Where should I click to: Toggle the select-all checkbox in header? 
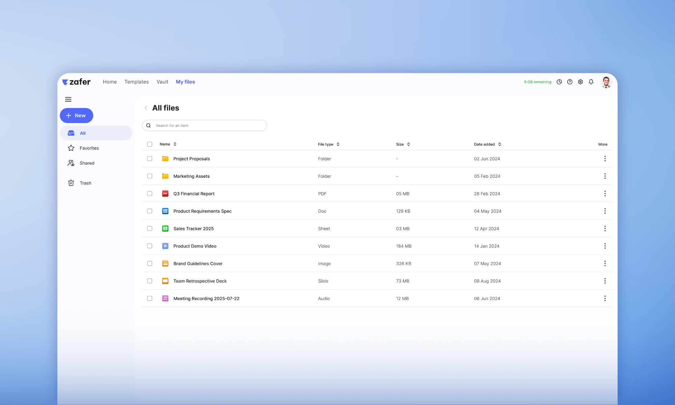150,144
